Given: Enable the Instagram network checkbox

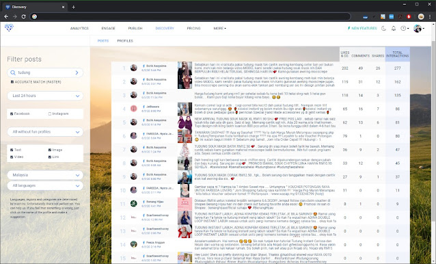Looking at the screenshot, I should [x=50, y=114].
